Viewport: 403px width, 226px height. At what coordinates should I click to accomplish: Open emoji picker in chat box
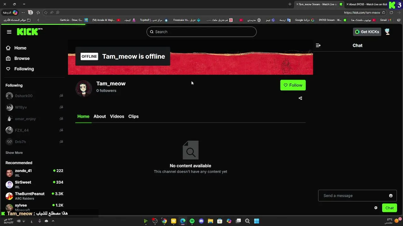pos(391,196)
